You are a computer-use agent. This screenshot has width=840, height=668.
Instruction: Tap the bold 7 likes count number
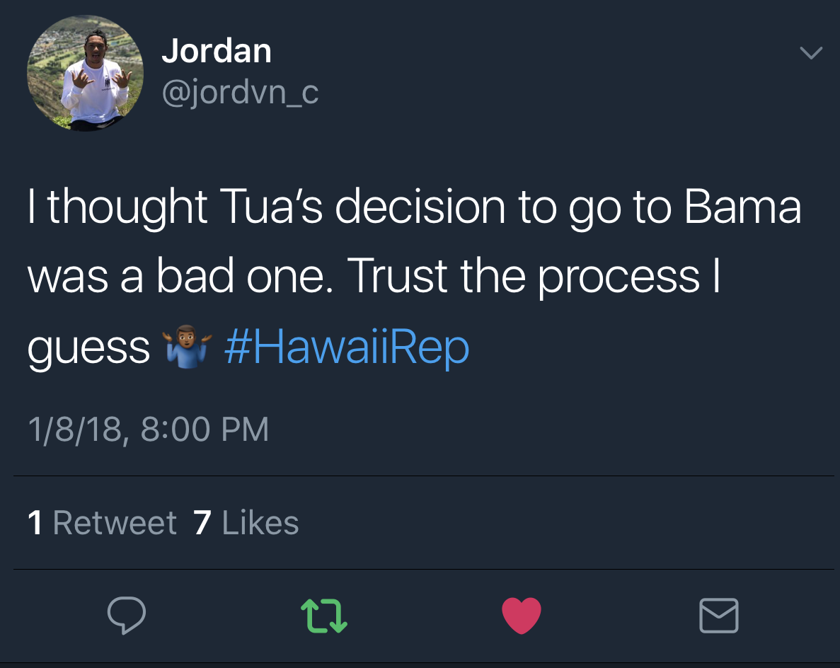(202, 522)
